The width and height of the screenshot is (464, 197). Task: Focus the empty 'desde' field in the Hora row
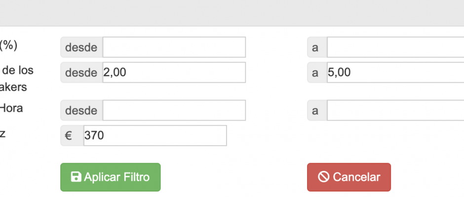(174, 110)
